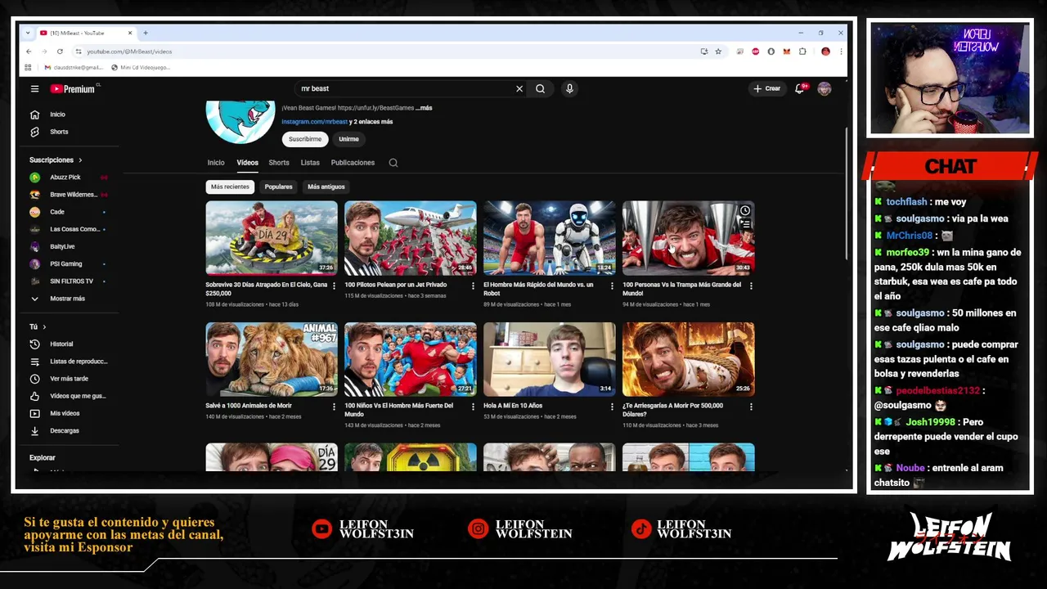
Task: Open options for 100 Personas Vs la Trampa
Action: 751,286
